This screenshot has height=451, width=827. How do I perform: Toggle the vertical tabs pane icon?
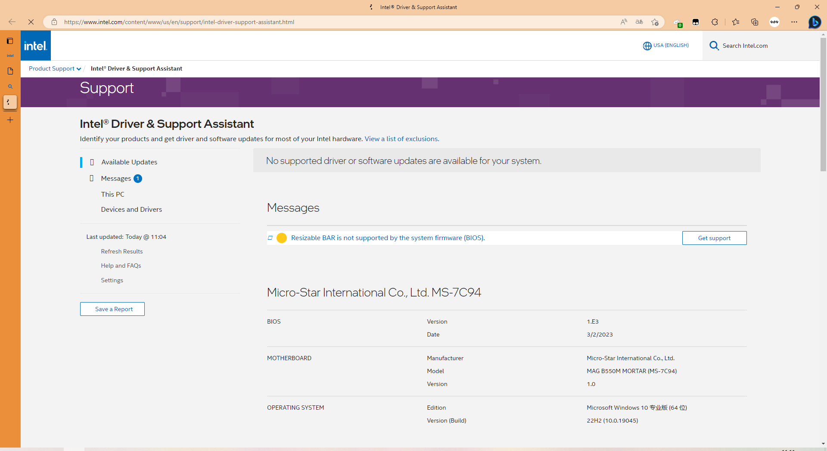click(x=10, y=41)
